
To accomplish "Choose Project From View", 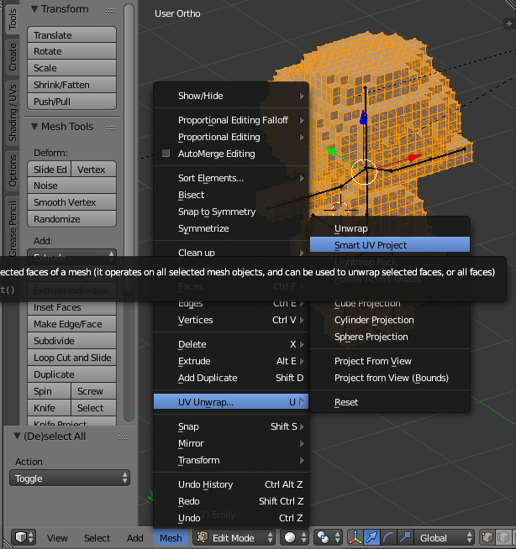I will point(390,361).
